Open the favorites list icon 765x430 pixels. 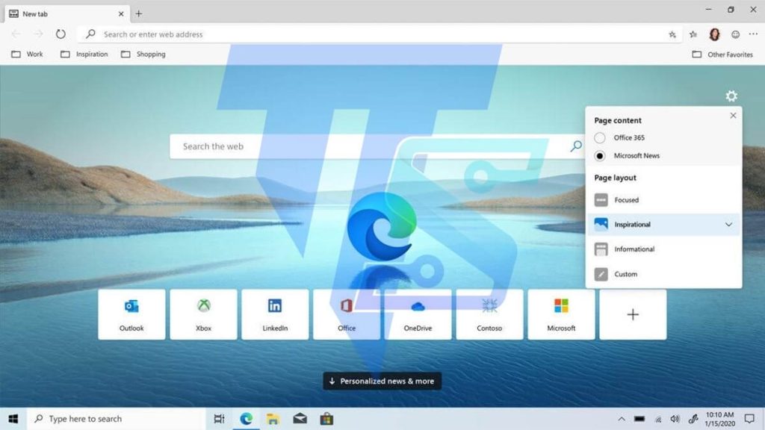(693, 34)
